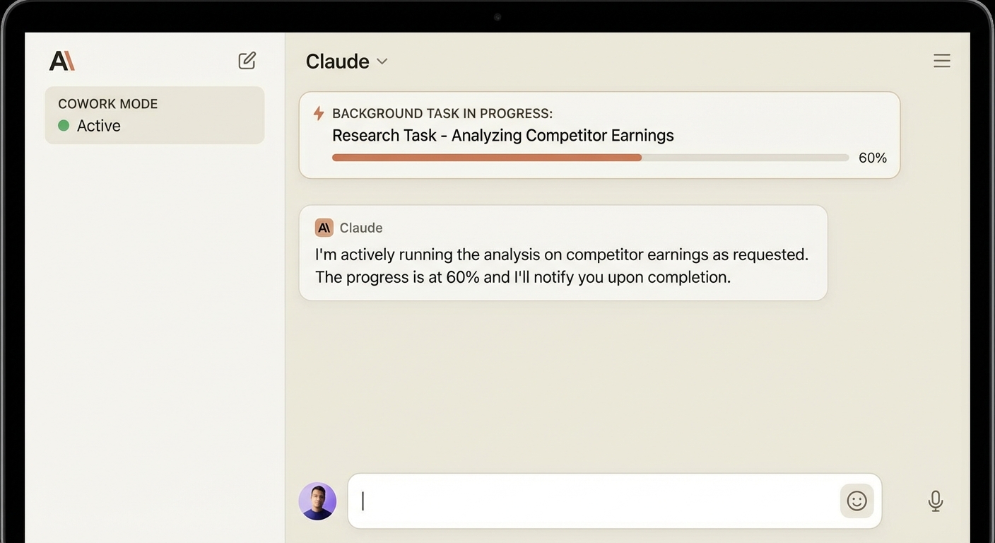Click the Anthropic logo in the sidebar

(x=61, y=60)
